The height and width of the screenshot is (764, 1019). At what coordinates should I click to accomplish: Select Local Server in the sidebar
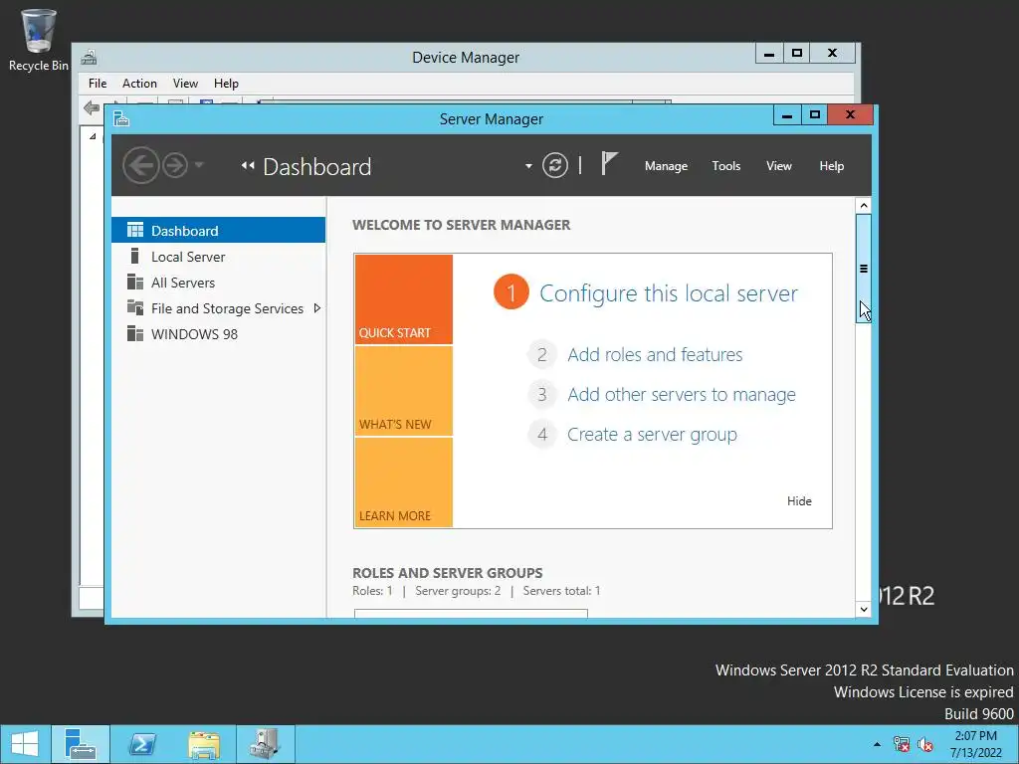pos(218,257)
